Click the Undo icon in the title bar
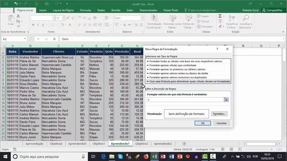Screen dimensions: 287x161 [16, 4]
